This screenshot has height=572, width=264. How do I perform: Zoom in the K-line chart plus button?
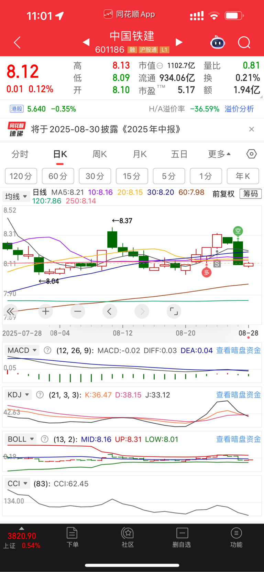pos(46,311)
